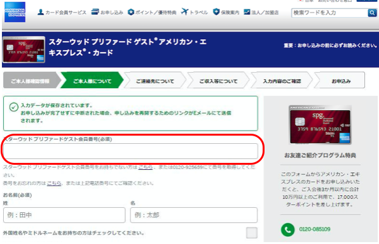Click the お申し込み card icon
This screenshot has height=244, width=379.
[95, 12]
